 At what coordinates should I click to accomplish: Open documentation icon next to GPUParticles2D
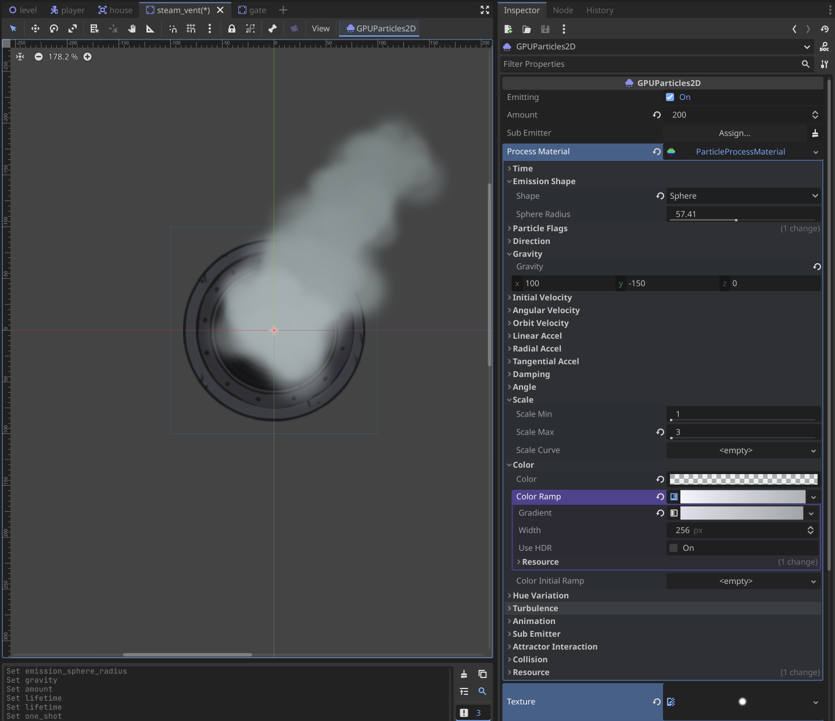(x=824, y=47)
